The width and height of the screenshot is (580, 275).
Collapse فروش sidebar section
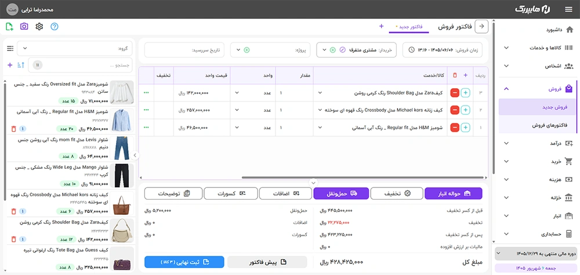(507, 89)
